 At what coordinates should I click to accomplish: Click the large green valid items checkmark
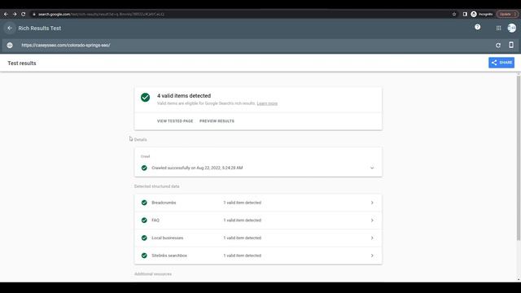[x=145, y=98]
